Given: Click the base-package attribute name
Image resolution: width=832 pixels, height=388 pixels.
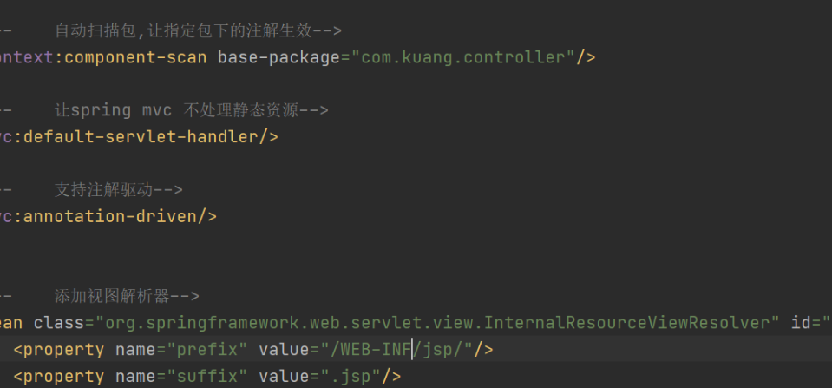Looking at the screenshot, I should coord(278,57).
